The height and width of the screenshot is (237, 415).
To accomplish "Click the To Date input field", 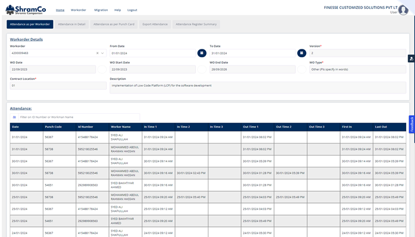I will 252,53.
